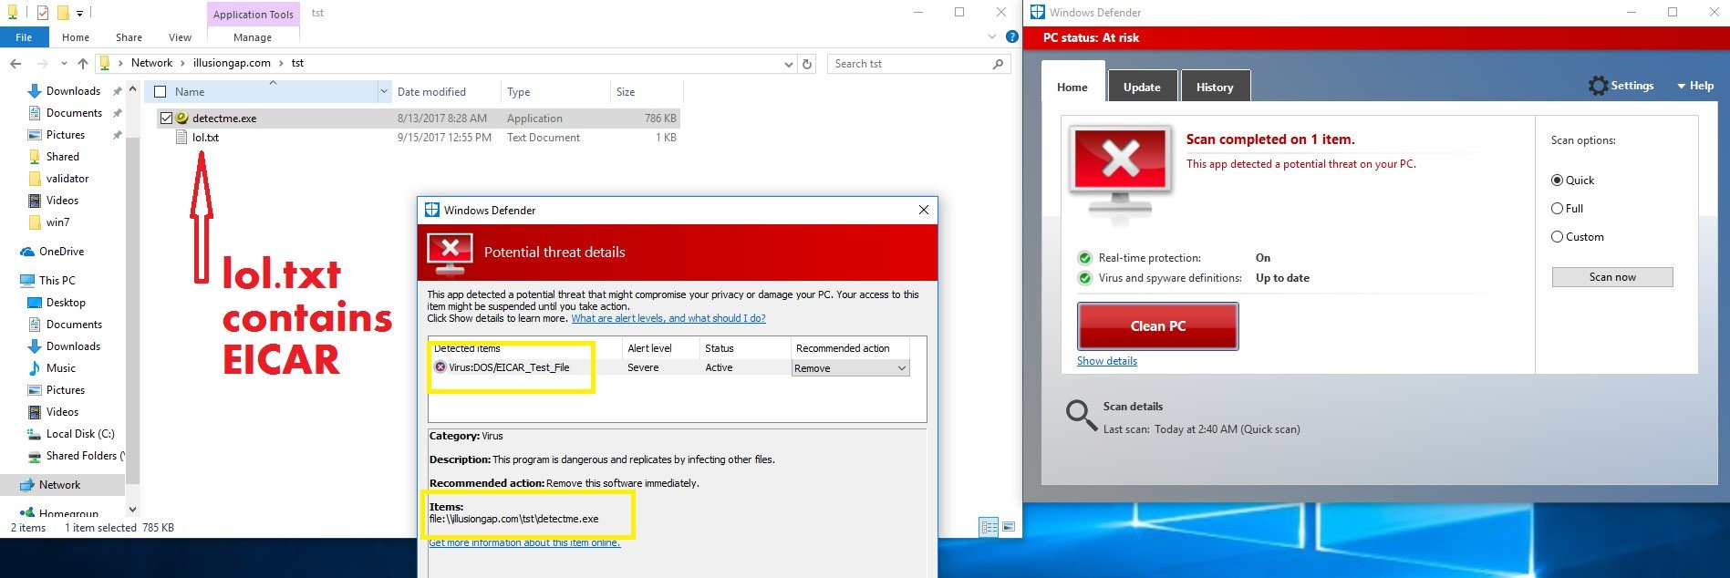Click the properties icon in quick access toolbar

(x=42, y=13)
